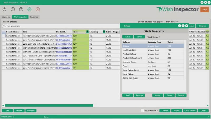Select the Store Rating Count filter row
Image resolution: width=211 pixels, height=119 pixels.
coord(153,70)
